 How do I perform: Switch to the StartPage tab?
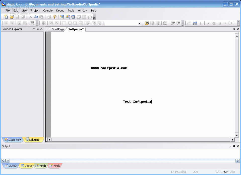pyautogui.click(x=58, y=29)
